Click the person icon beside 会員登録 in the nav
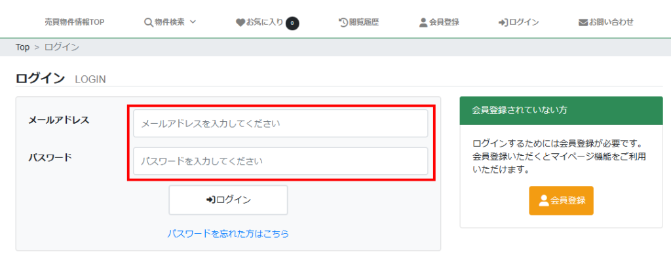Viewport: 671px width, 256px height. pos(423,22)
